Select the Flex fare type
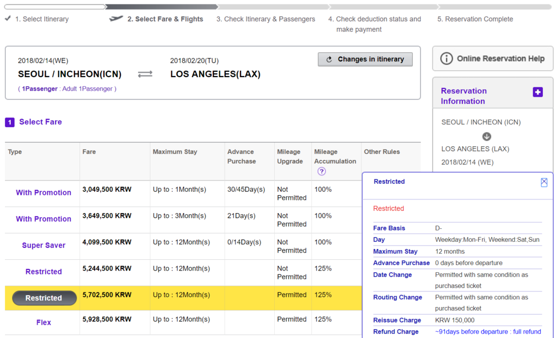 click(x=44, y=323)
